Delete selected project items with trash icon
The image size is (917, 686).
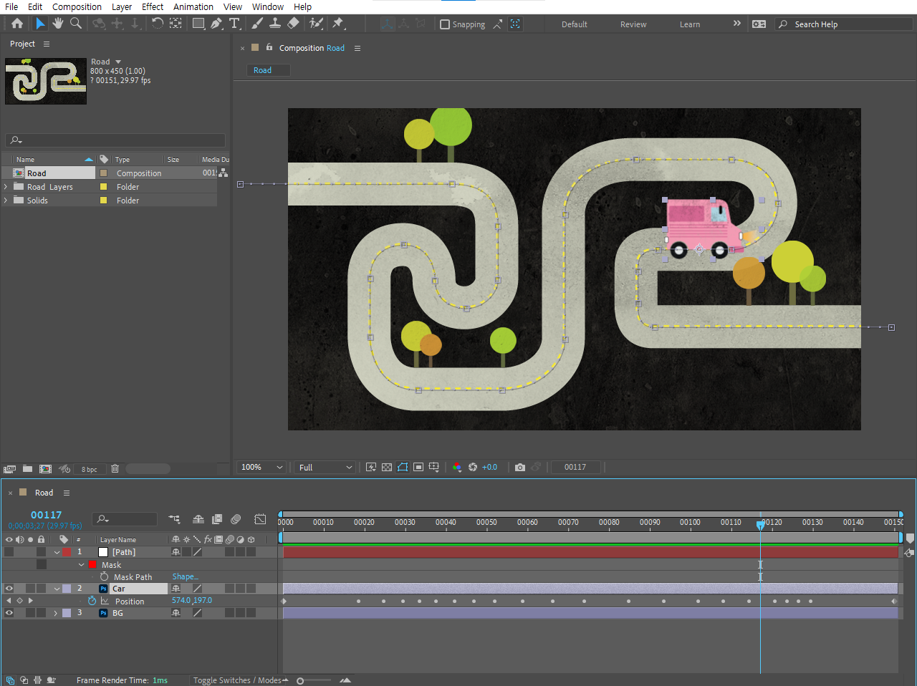(x=115, y=469)
